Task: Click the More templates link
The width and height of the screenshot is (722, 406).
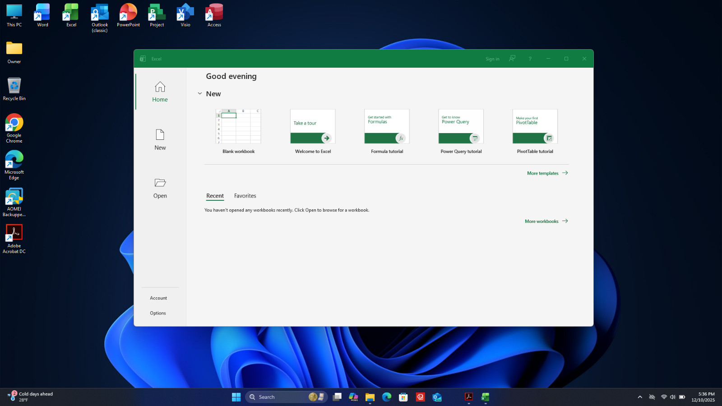Action: (547, 173)
